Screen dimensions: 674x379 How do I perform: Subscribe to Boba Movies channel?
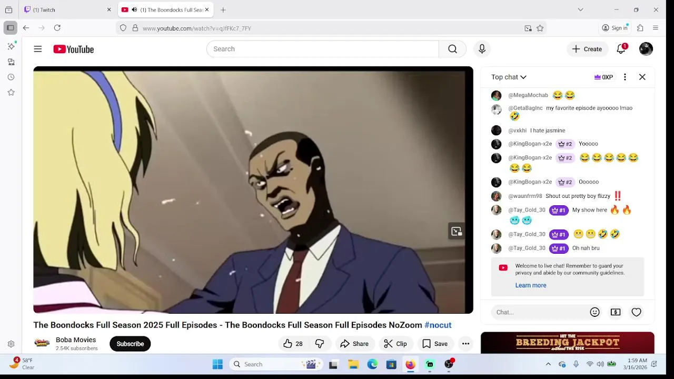pos(130,344)
